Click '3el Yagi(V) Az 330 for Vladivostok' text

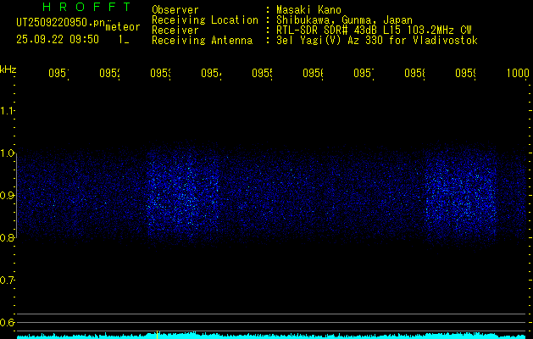coord(377,41)
